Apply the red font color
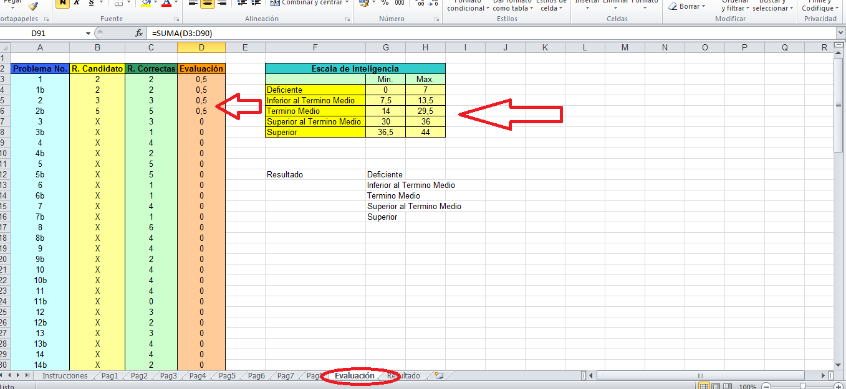 pyautogui.click(x=166, y=3)
